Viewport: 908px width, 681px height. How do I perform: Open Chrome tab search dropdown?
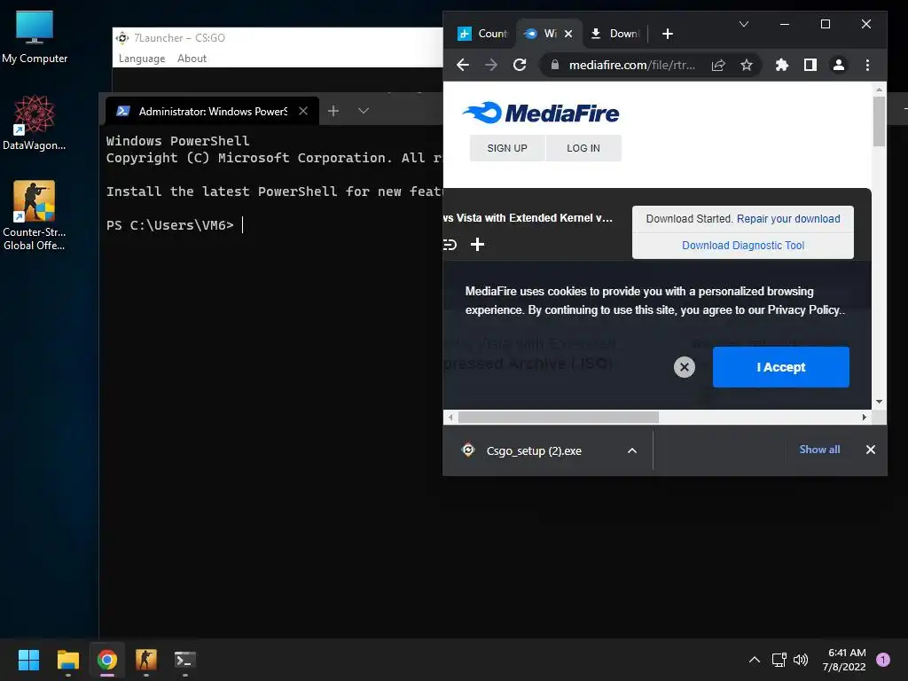744,24
